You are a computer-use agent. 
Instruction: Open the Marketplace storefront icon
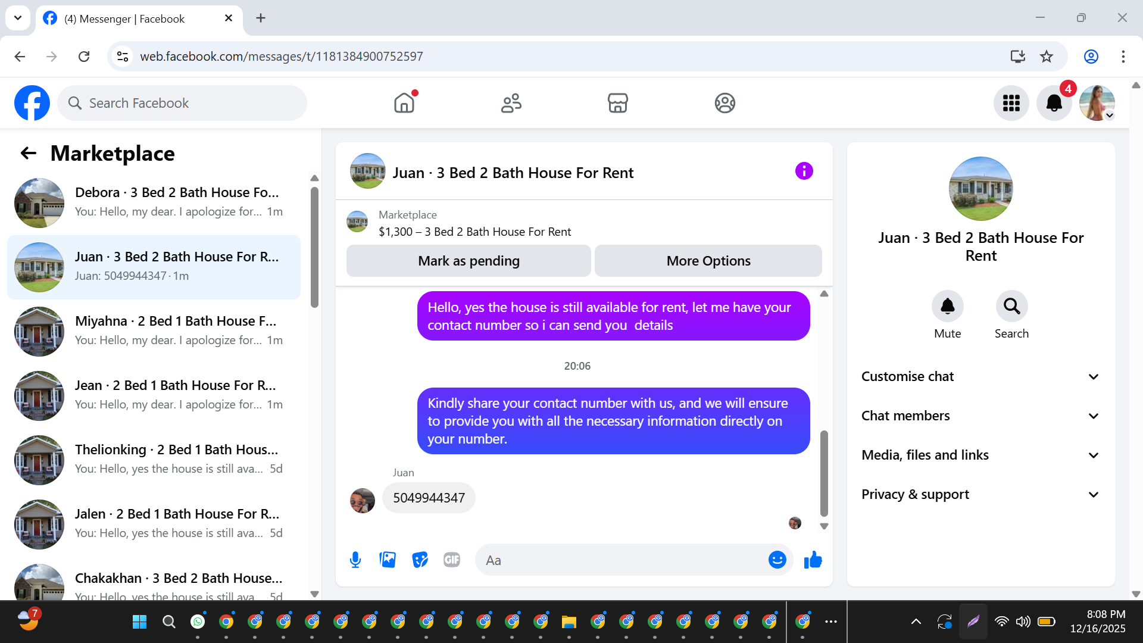click(x=618, y=103)
